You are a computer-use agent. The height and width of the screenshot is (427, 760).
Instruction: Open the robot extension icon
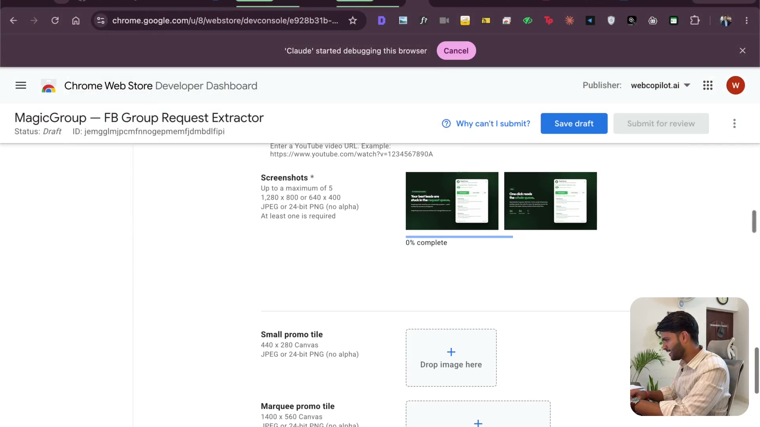coord(653,21)
